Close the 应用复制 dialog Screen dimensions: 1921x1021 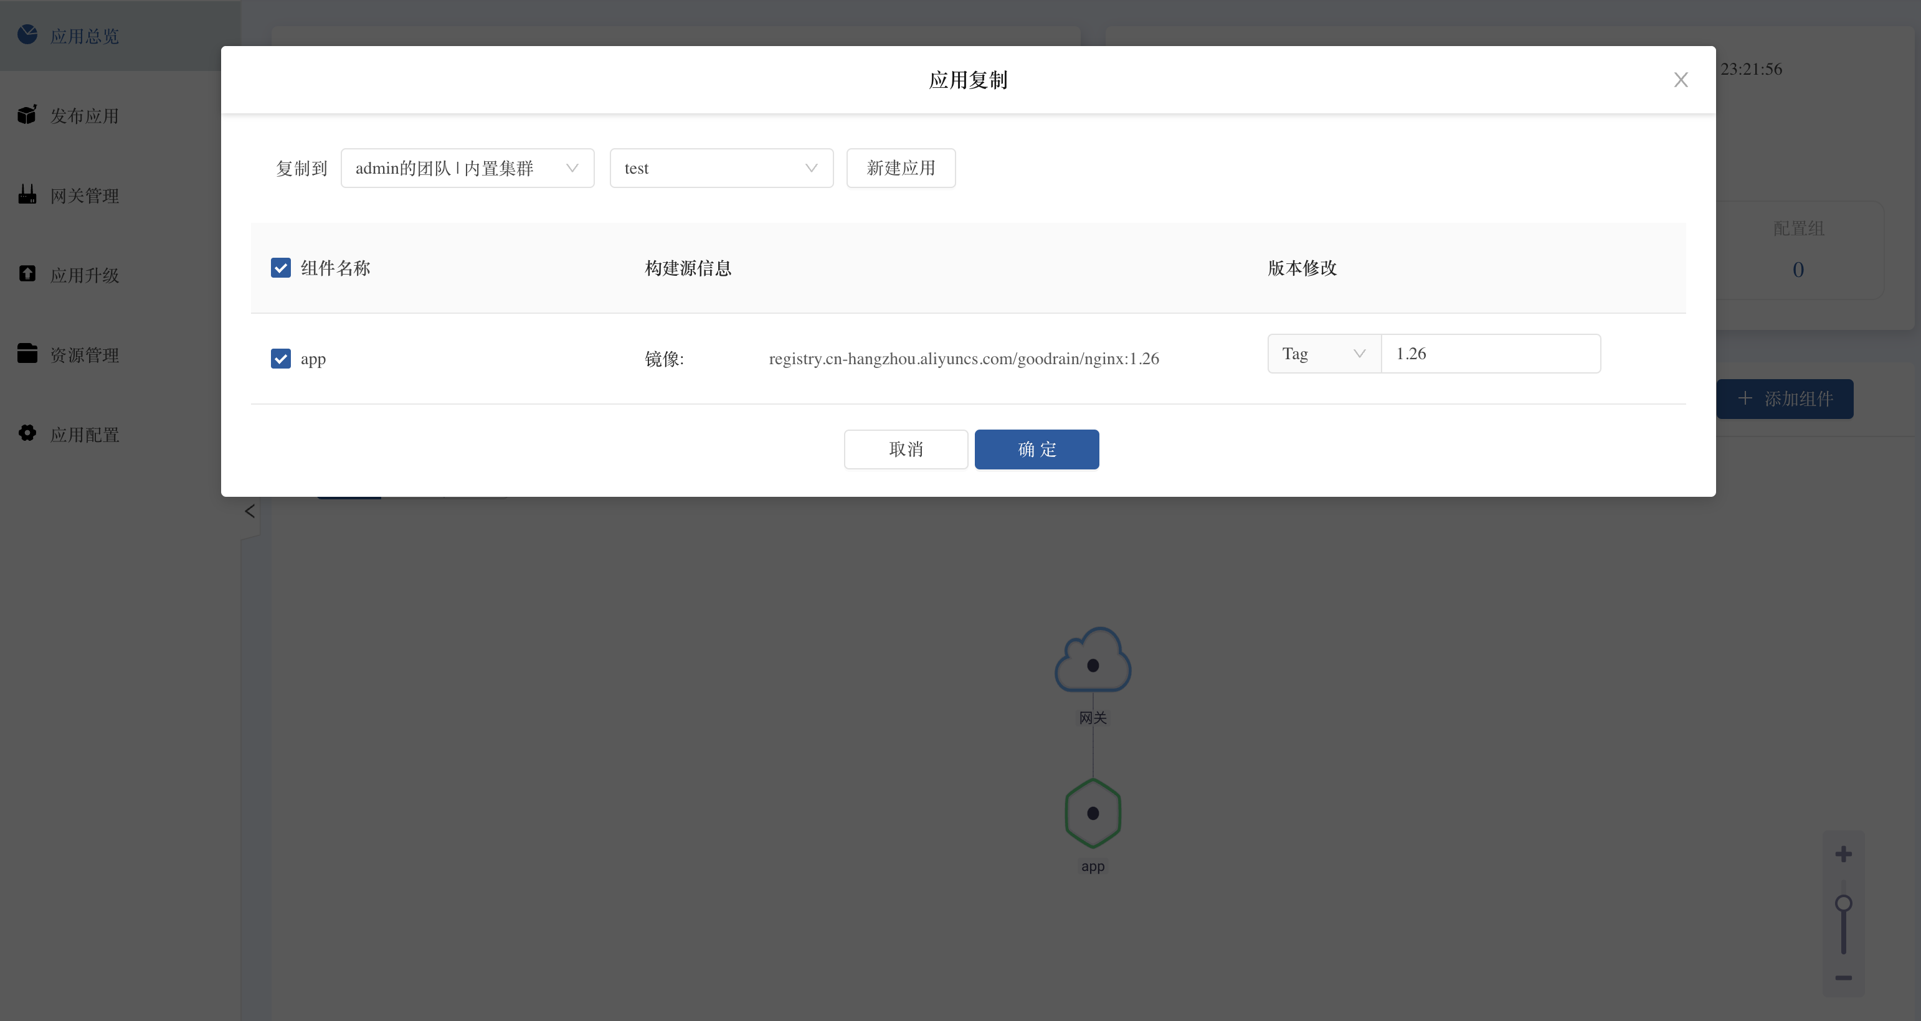click(1680, 80)
